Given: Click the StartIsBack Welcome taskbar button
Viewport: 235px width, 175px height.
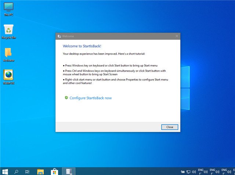Looking at the screenshot, I should tap(69, 171).
